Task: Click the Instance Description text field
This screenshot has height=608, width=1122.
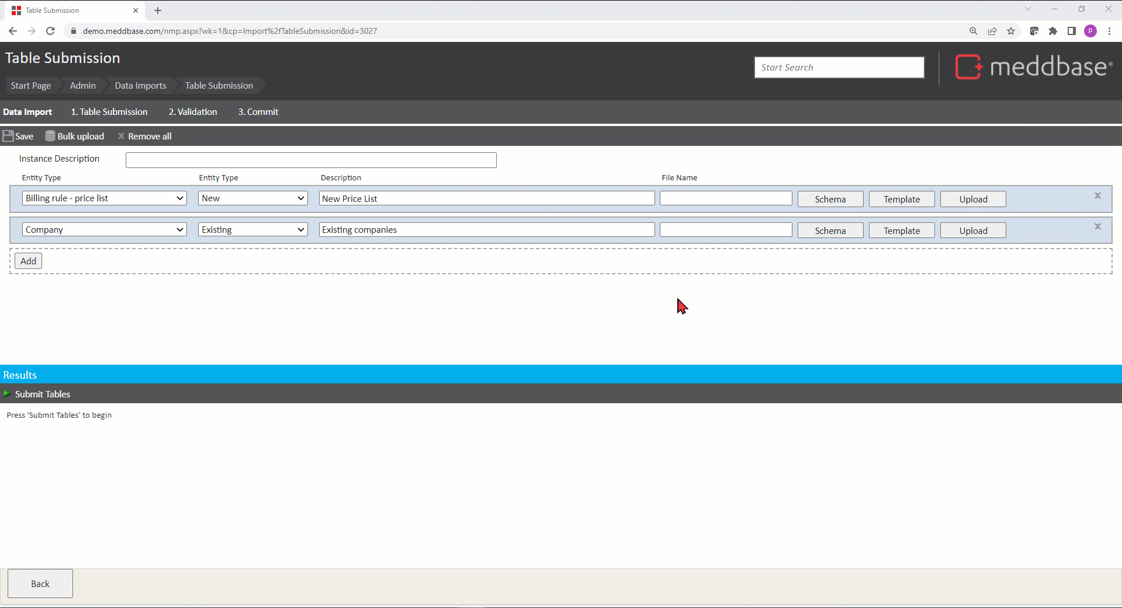Action: tap(311, 160)
